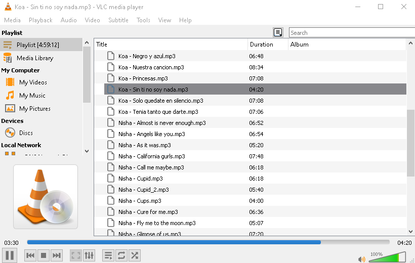Click sidebar scroll down arrow
This screenshot has height=263, width=415.
point(87,151)
